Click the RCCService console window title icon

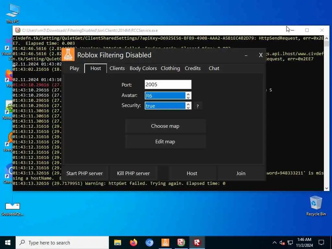[18, 30]
